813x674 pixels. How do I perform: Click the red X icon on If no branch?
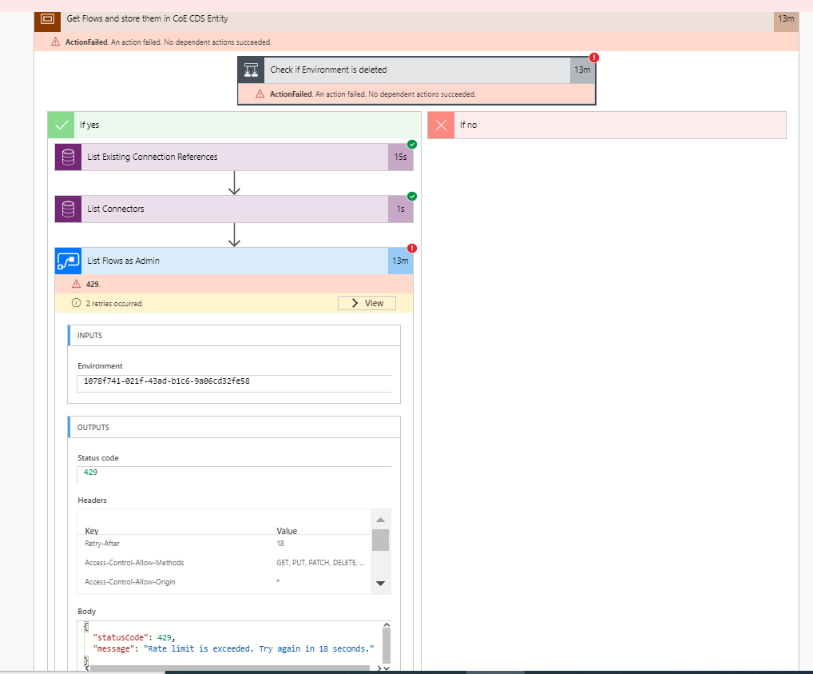[440, 125]
